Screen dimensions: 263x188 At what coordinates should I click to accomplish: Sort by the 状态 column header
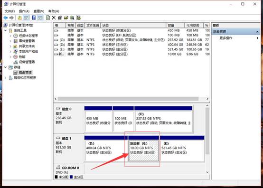(133, 26)
